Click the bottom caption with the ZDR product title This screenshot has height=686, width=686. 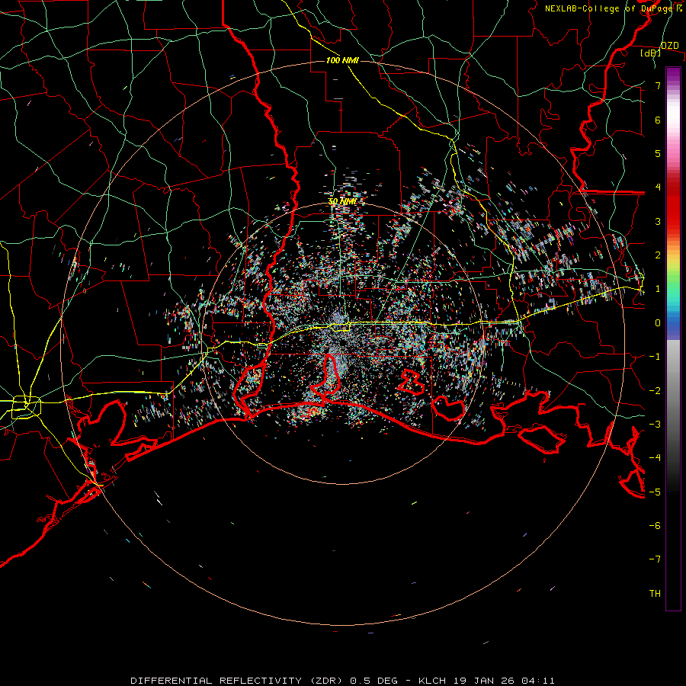342,681
